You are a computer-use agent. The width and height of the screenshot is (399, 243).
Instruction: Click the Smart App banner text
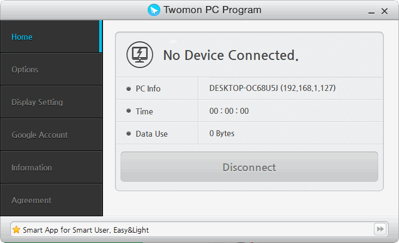(86, 230)
